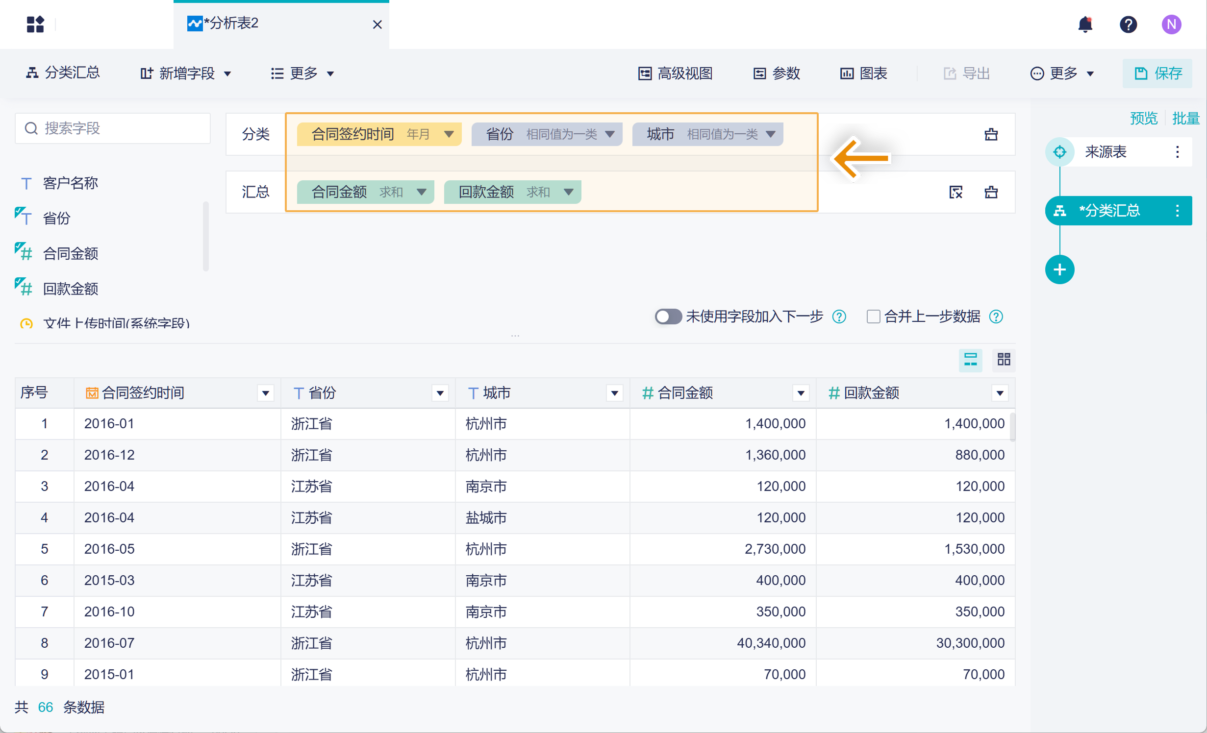Check the 合并上一步数据 checkbox
The image size is (1207, 733).
(x=873, y=317)
